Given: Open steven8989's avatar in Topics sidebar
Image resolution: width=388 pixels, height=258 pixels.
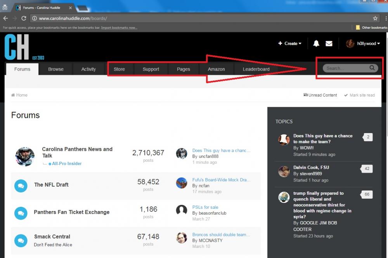Looking at the screenshot, I should click(284, 171).
